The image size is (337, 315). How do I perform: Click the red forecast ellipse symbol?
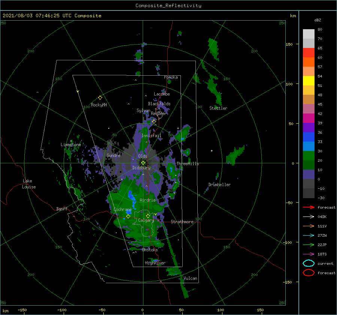[309, 273]
